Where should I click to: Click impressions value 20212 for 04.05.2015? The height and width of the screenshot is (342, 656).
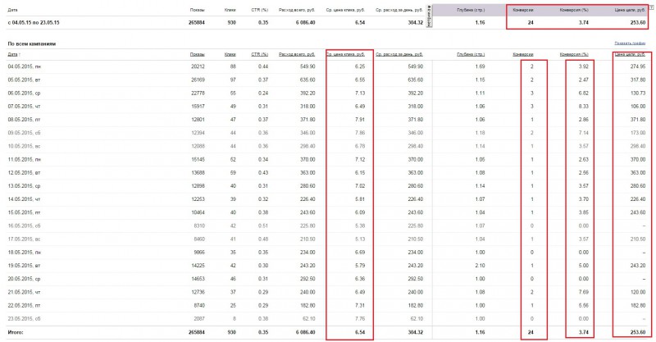coord(198,66)
